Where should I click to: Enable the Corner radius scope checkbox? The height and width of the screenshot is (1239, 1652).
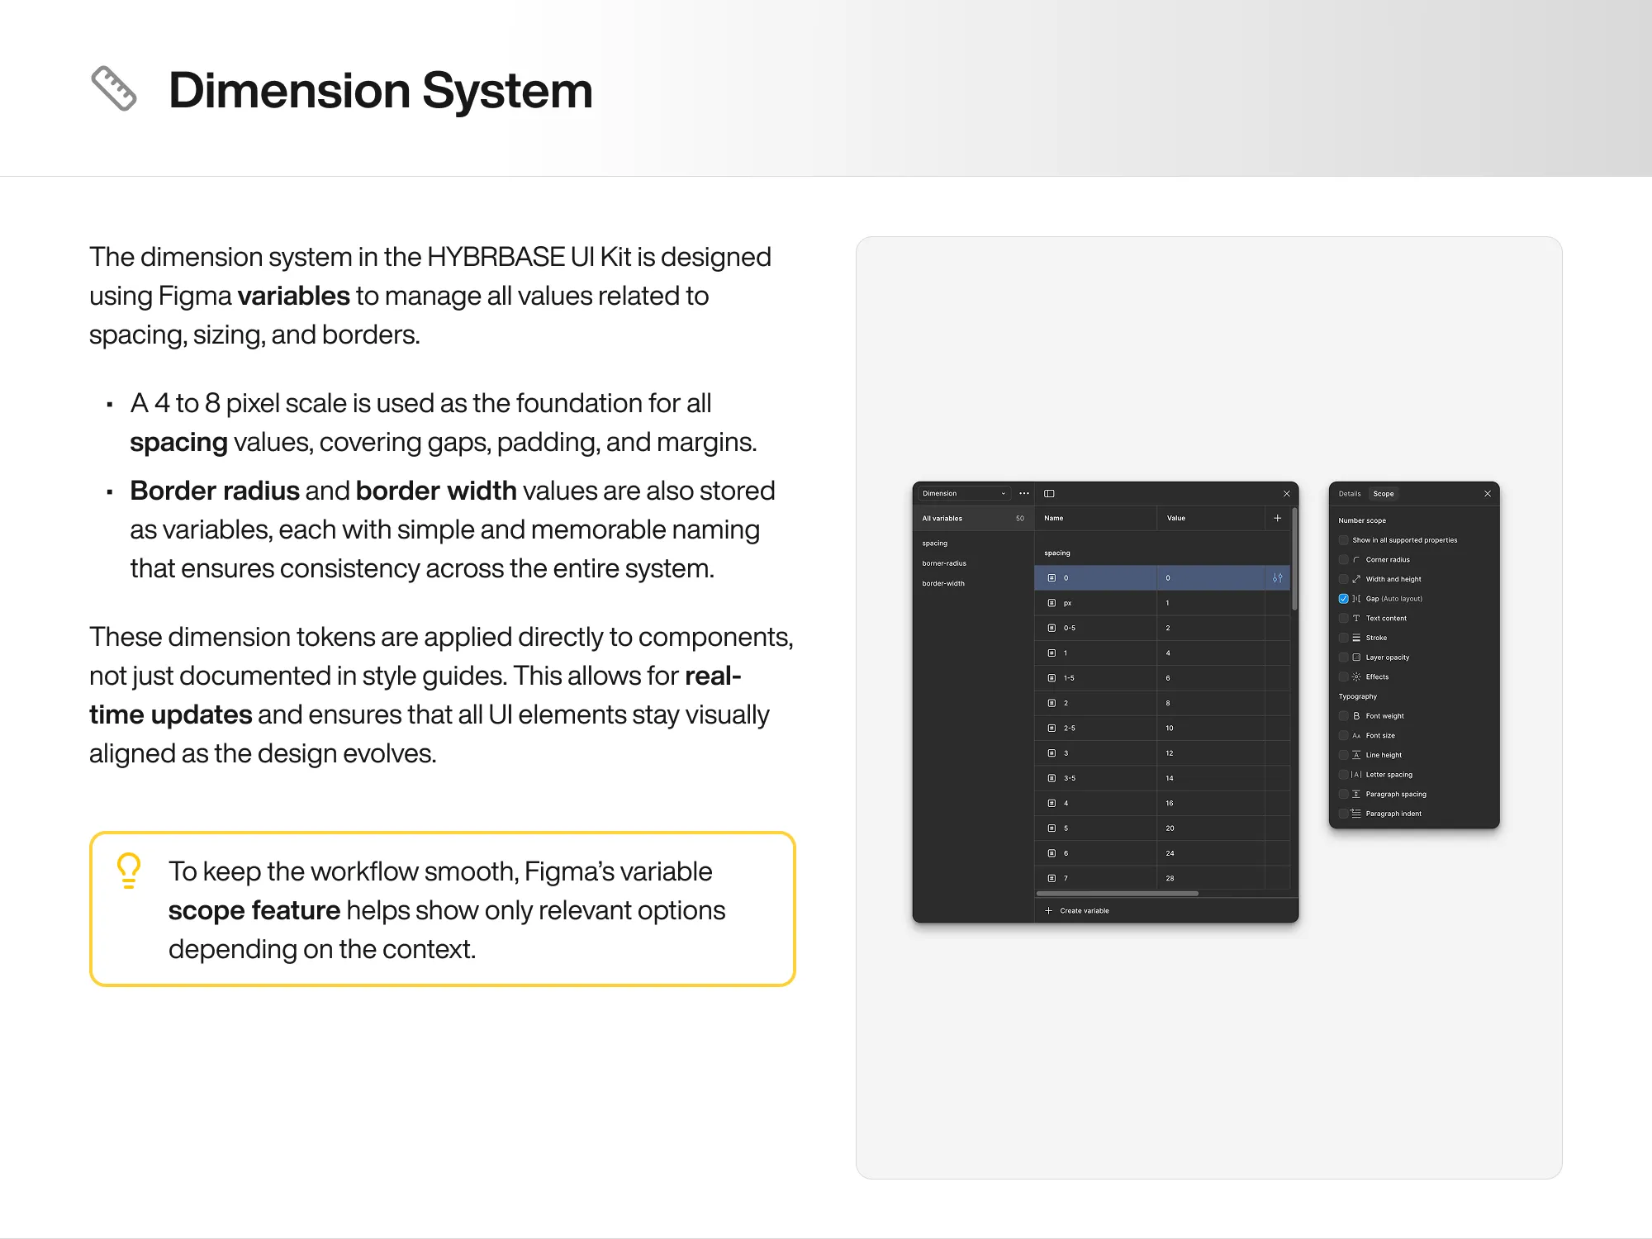1343,560
